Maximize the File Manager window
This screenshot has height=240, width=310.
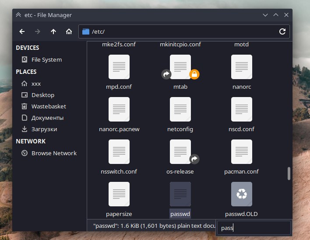[276, 15]
